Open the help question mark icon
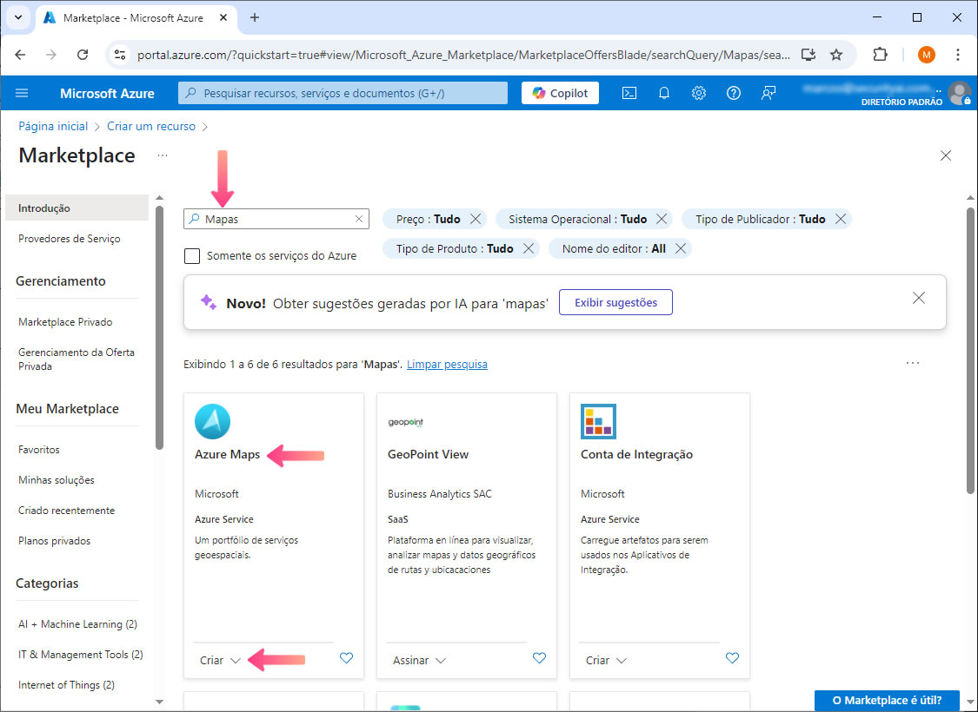The height and width of the screenshot is (712, 978). [x=734, y=94]
